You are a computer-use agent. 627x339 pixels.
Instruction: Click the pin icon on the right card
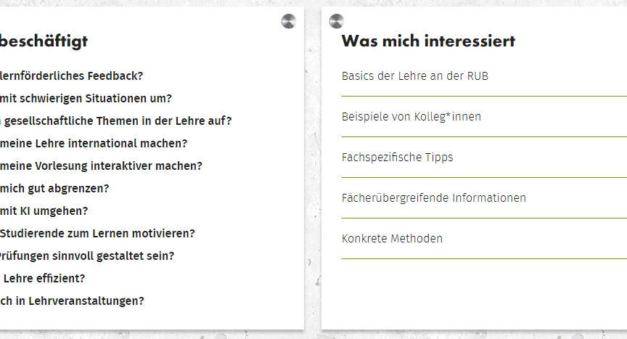click(x=336, y=21)
